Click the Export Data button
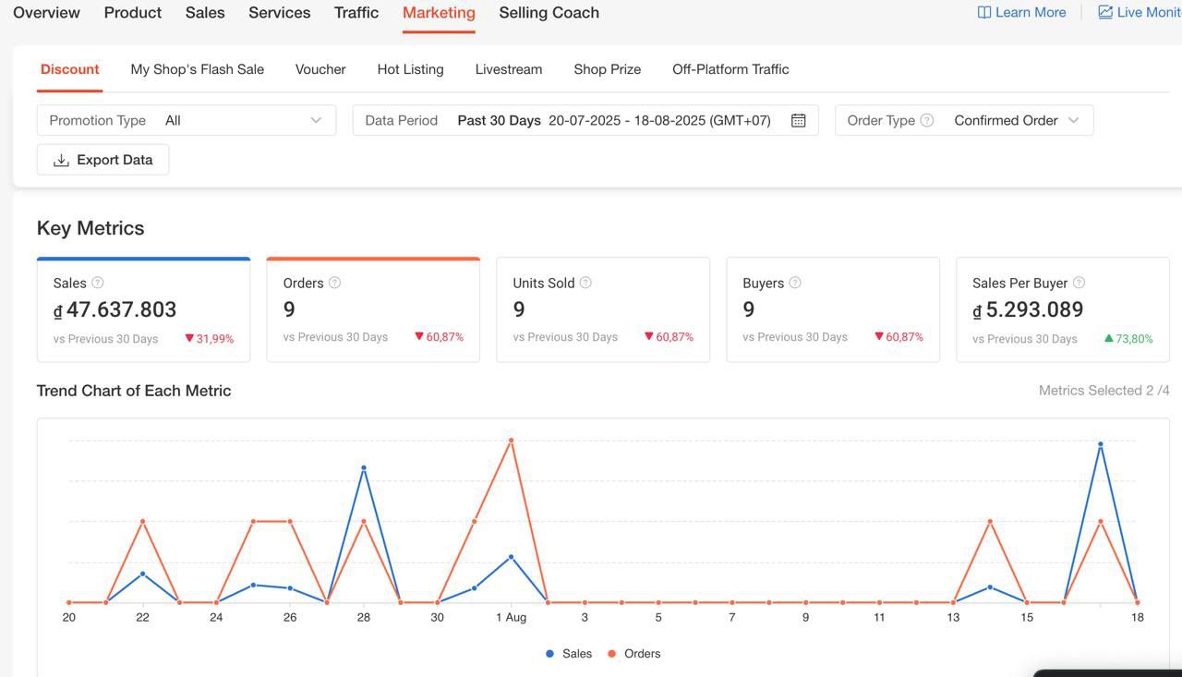The width and height of the screenshot is (1182, 677). click(x=103, y=160)
